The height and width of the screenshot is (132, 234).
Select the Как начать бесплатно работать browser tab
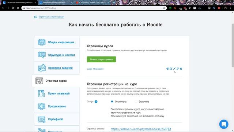(x=19, y=3)
